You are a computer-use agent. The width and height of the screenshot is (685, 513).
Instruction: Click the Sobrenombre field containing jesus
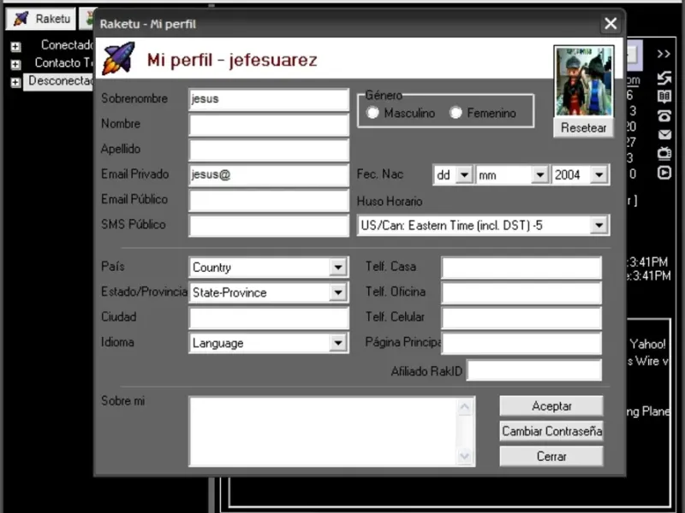click(269, 99)
